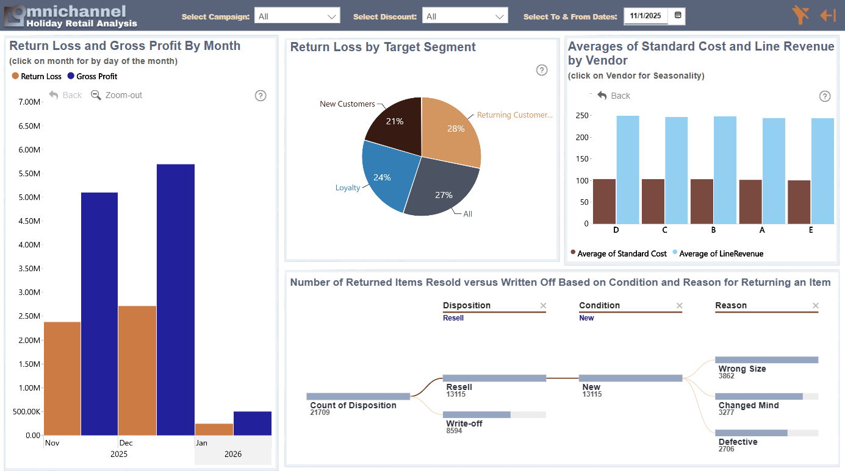Open the date picker calendar icon
The image size is (845, 471).
coord(678,15)
